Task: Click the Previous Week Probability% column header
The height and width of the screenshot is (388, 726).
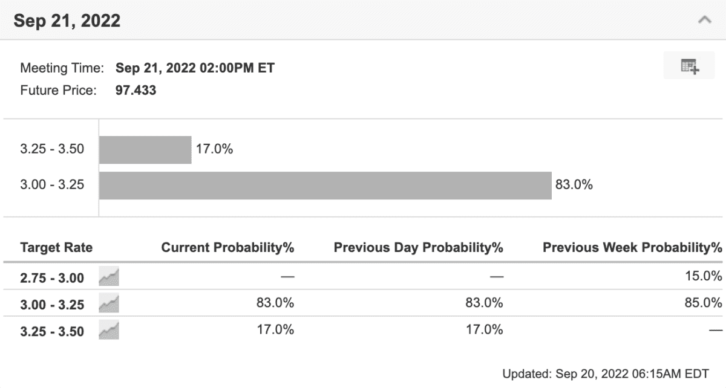Action: (x=632, y=247)
